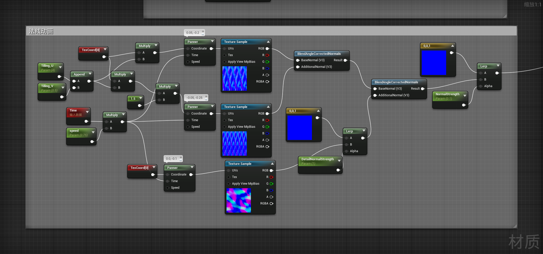The image size is (543, 254).
Task: Click output pin of TexCoord[0] feeding 0.0,-0.1 Panner
Action: click(153, 174)
